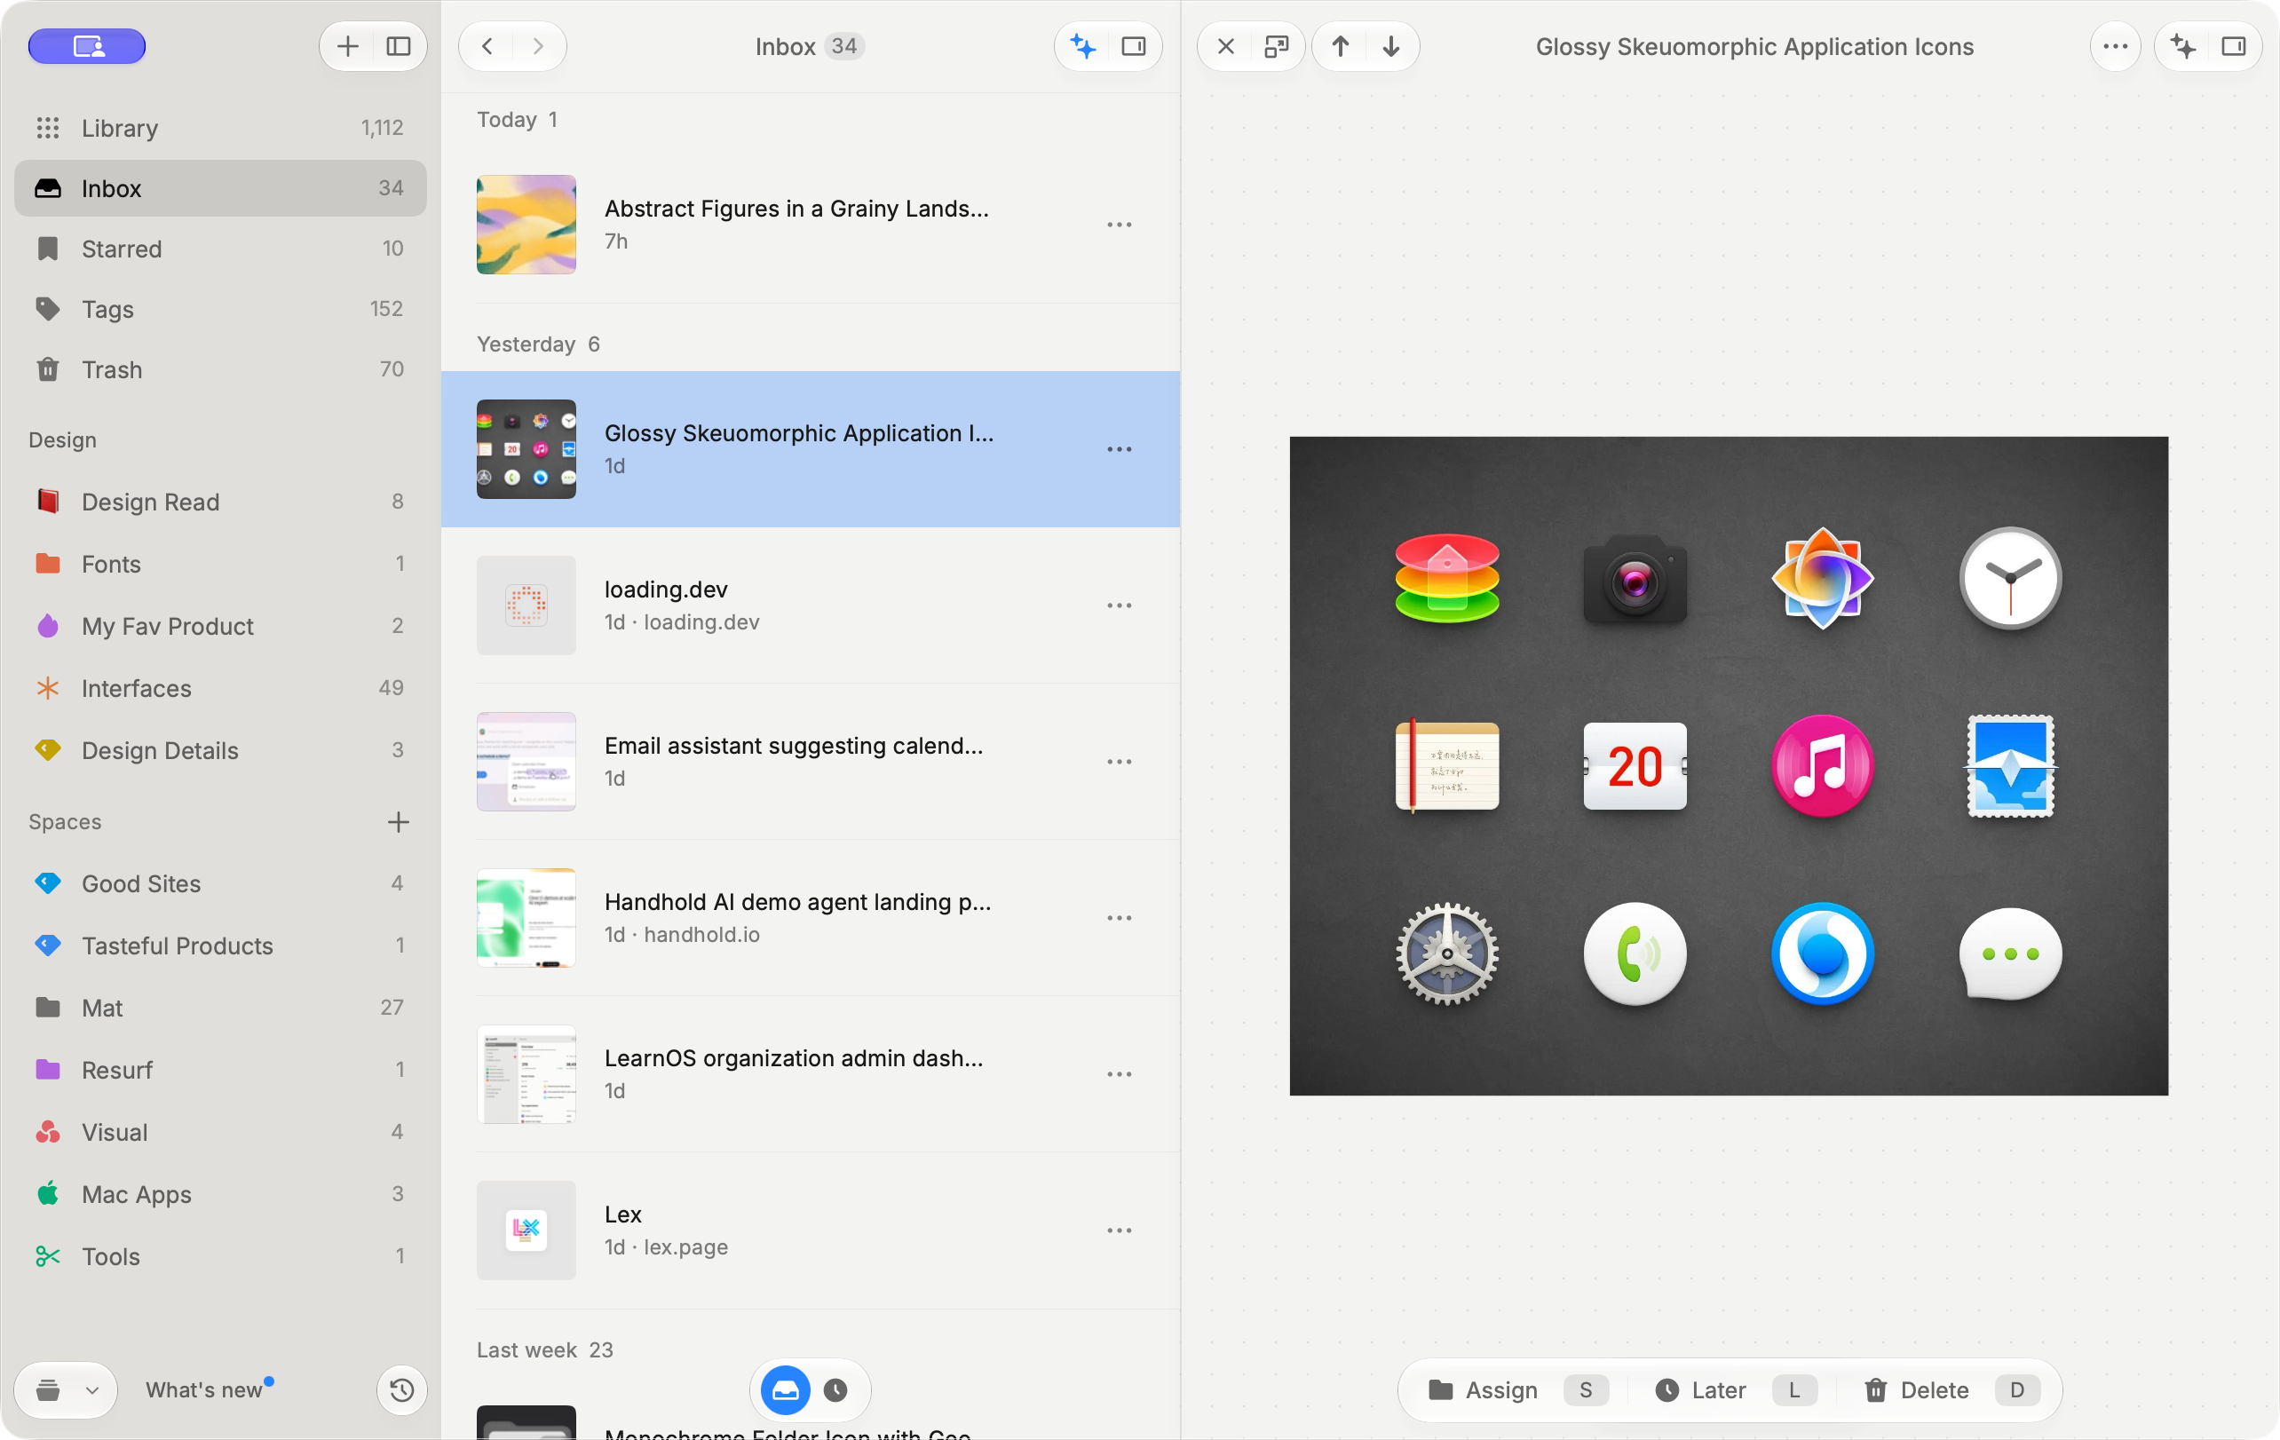
Task: Click the What's new link
Action: tap(203, 1389)
